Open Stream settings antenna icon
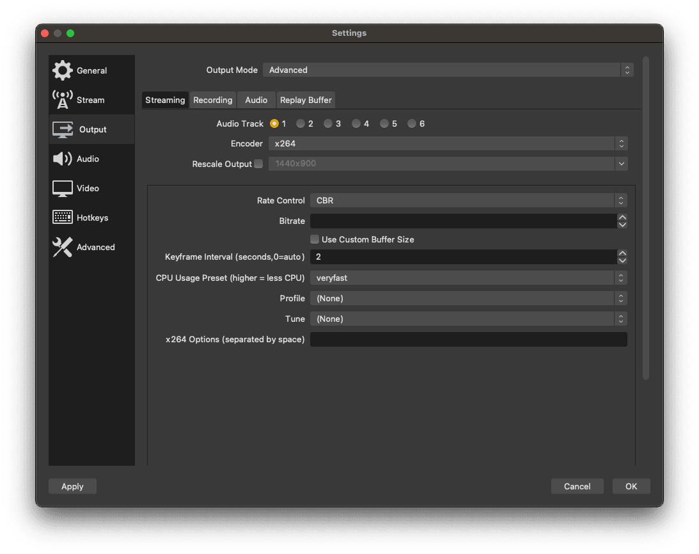Image resolution: width=699 pixels, height=554 pixels. (63, 99)
